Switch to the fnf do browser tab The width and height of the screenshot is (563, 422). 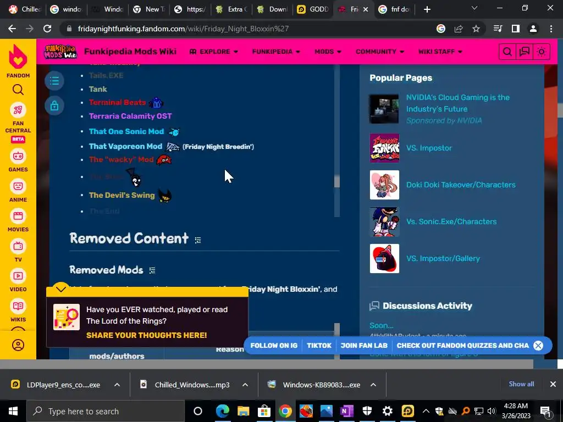394,9
